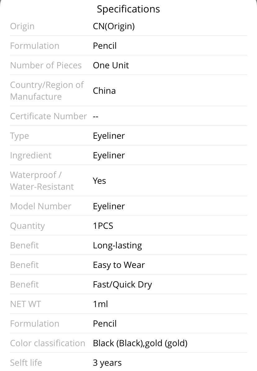Select the Color classification Black gold value
This screenshot has width=257, height=371.
pyautogui.click(x=140, y=343)
